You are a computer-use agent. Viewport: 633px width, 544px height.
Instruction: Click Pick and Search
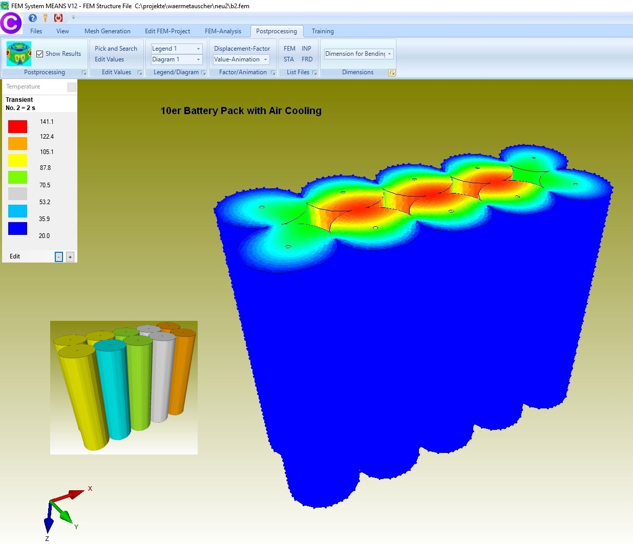116,49
